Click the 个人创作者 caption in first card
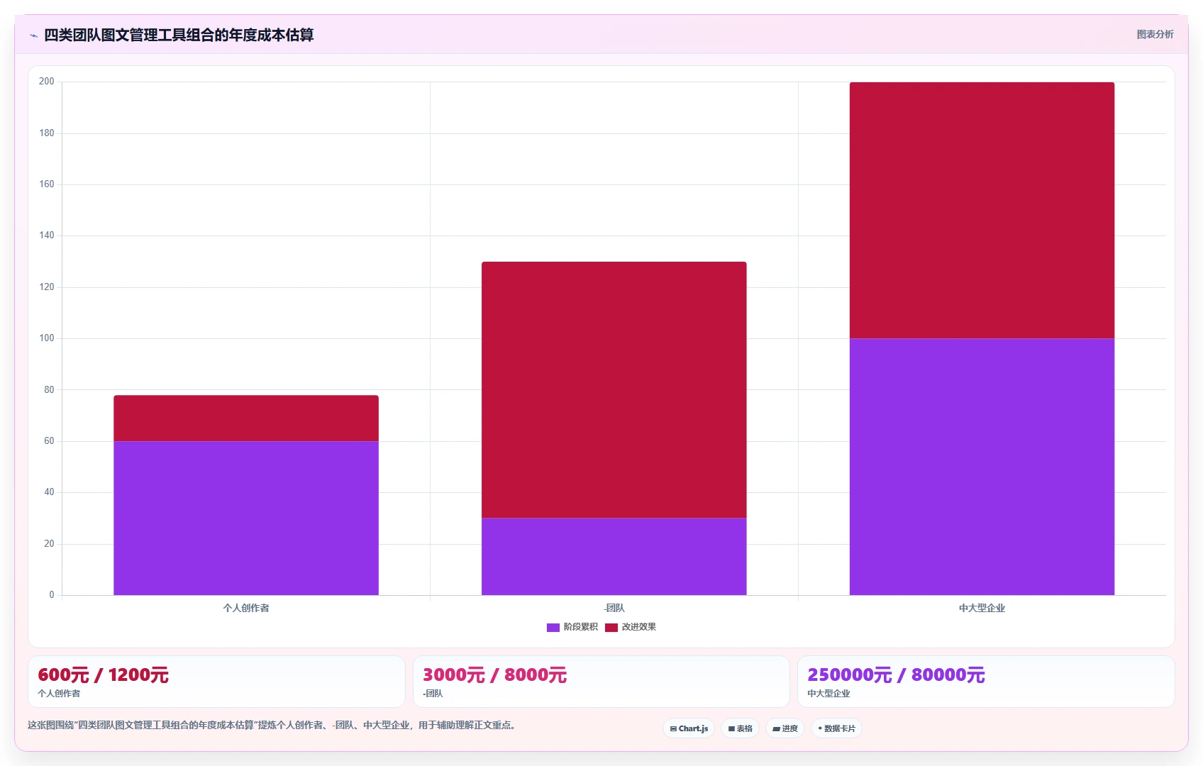Image resolution: width=1203 pixels, height=766 pixels. (59, 694)
